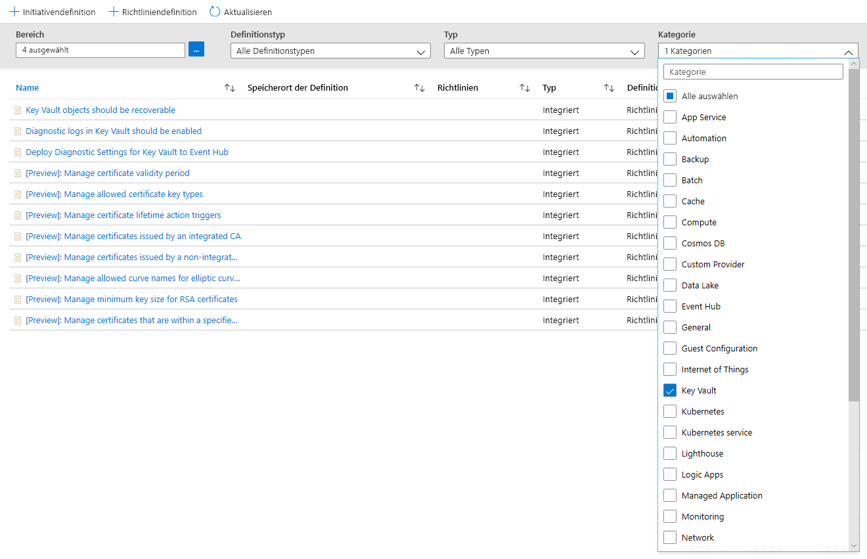
Task: Sort by the Name column arrows
Action: 230,88
